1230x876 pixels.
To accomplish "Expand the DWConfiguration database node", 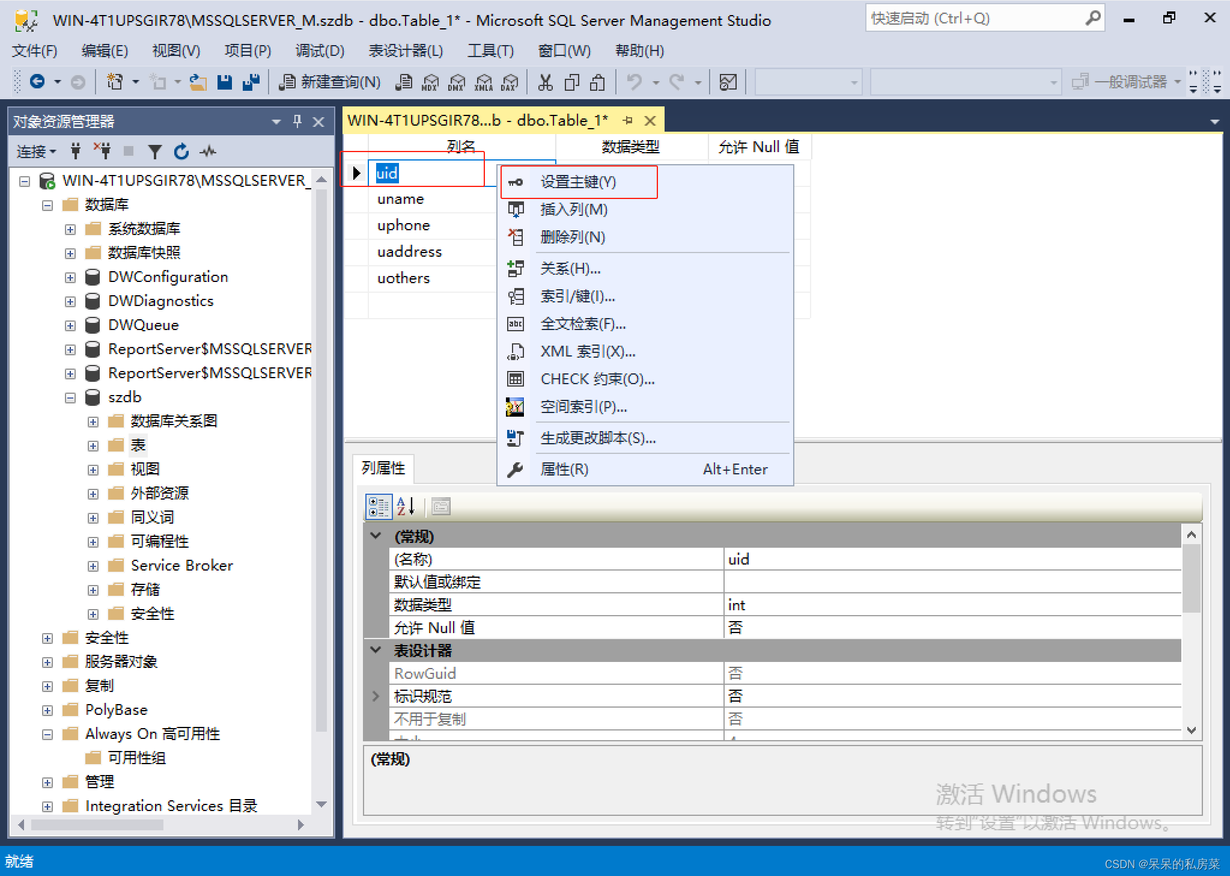I will point(70,277).
